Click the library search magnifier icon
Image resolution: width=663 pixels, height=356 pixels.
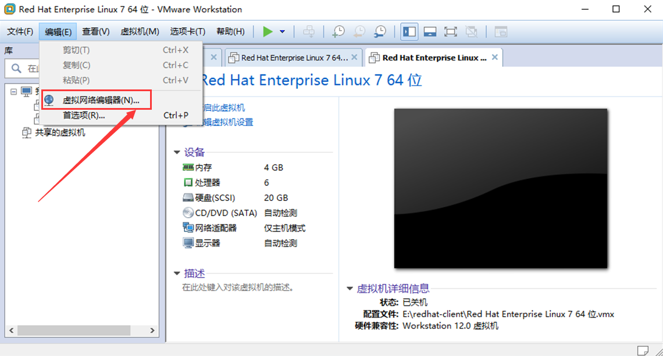click(x=16, y=69)
